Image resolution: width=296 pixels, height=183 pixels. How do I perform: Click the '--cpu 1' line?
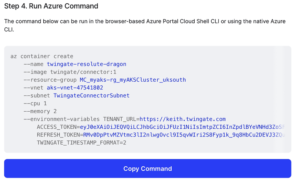point(35,104)
